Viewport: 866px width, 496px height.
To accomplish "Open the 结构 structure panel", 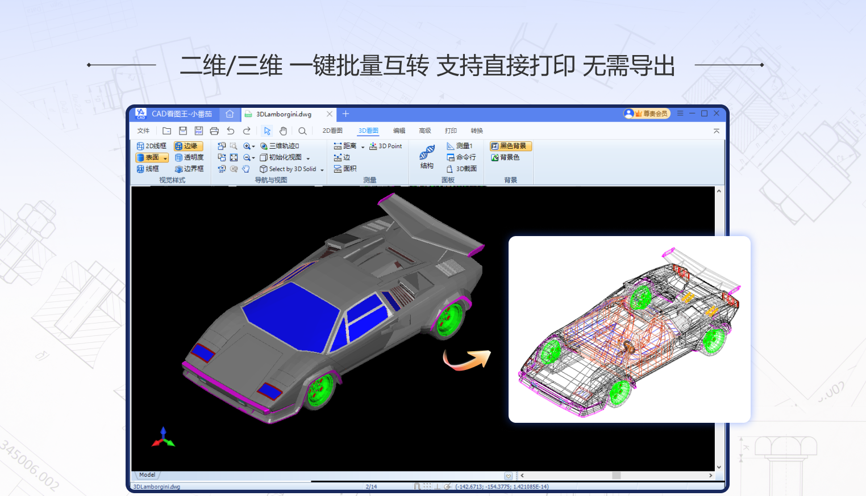I will pos(427,157).
